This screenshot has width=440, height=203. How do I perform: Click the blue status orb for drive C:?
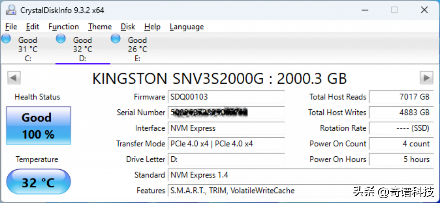6,38
